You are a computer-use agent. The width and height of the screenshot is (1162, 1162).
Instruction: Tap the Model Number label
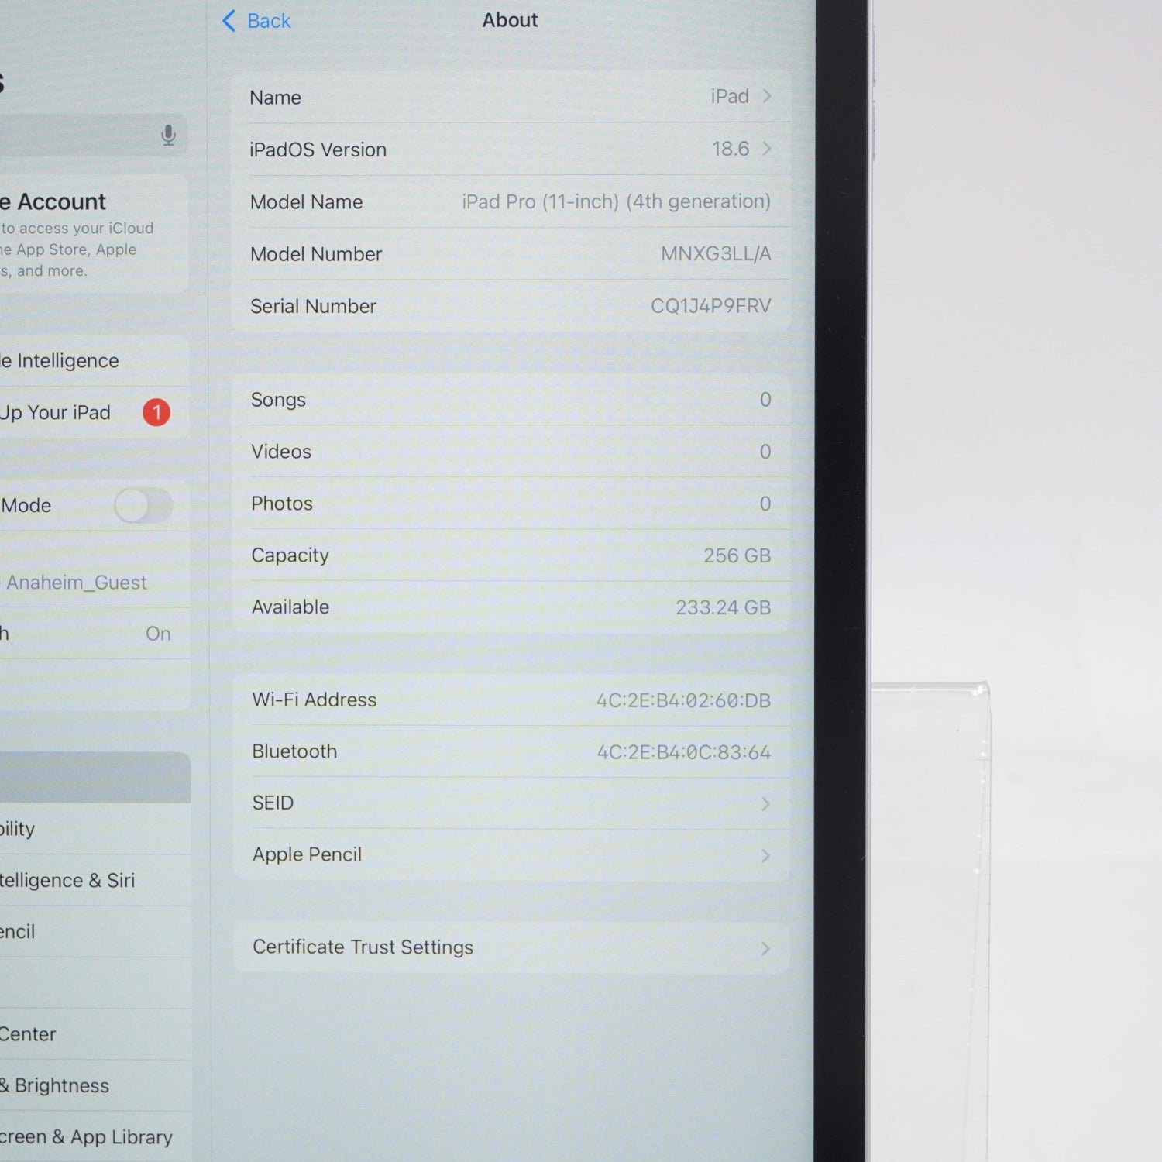(316, 254)
